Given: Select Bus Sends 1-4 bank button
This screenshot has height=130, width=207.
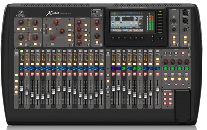Looking at the screenshot, I should coord(86,25).
